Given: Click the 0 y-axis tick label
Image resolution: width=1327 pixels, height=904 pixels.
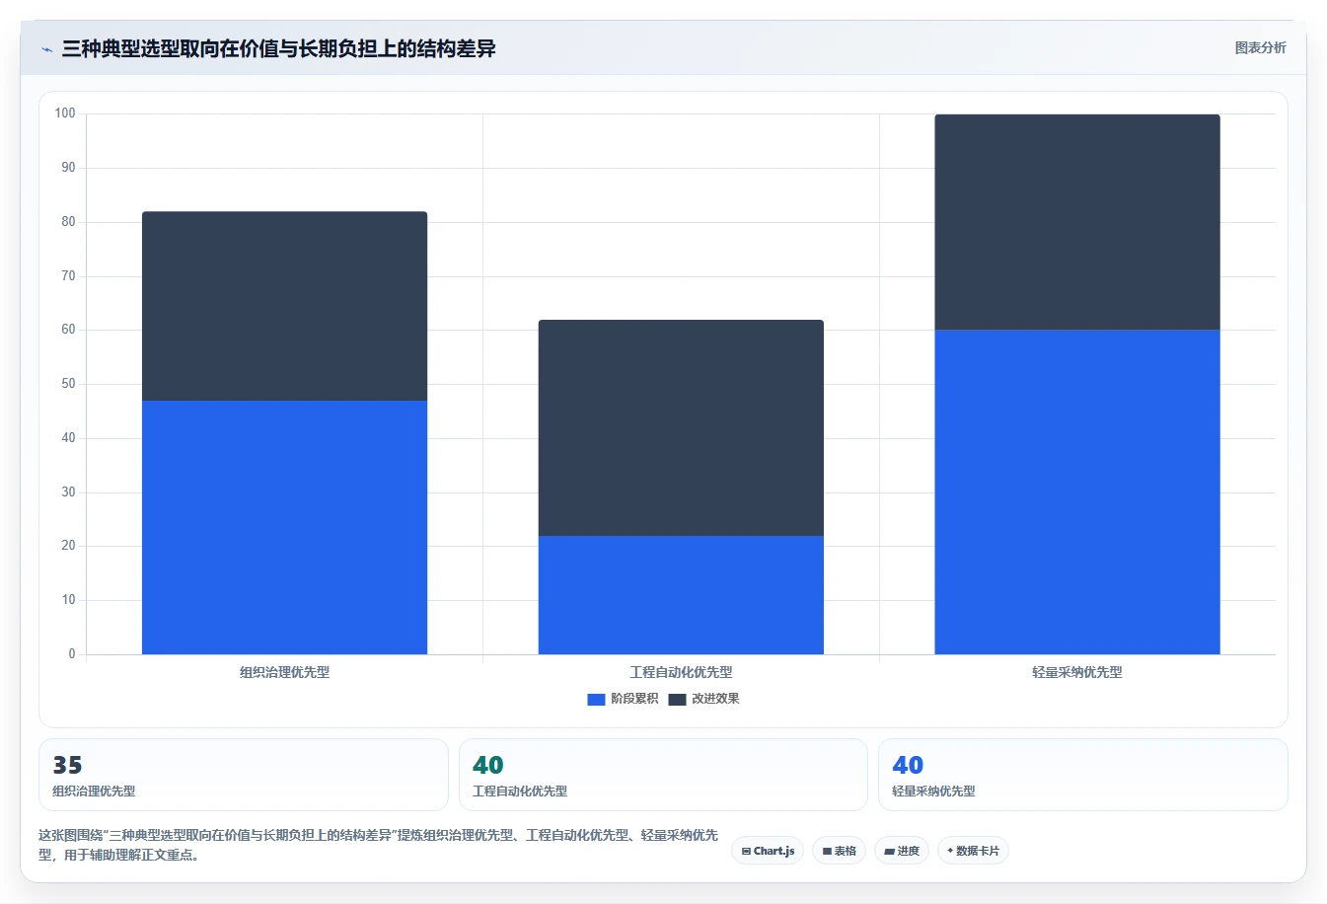Looking at the screenshot, I should tap(72, 653).
